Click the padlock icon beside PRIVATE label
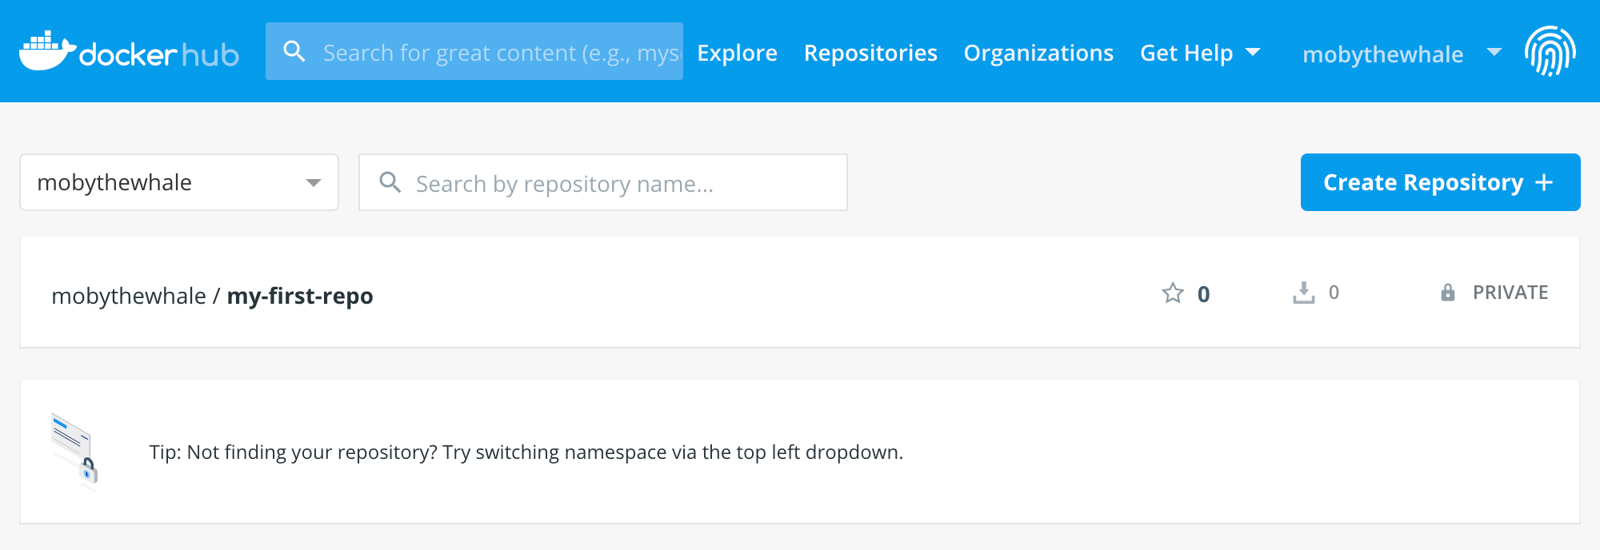 1447,293
